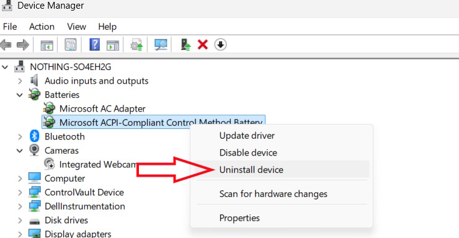Click the blue Help question-mark icon
This screenshot has width=459, height=238.
[x=94, y=45]
